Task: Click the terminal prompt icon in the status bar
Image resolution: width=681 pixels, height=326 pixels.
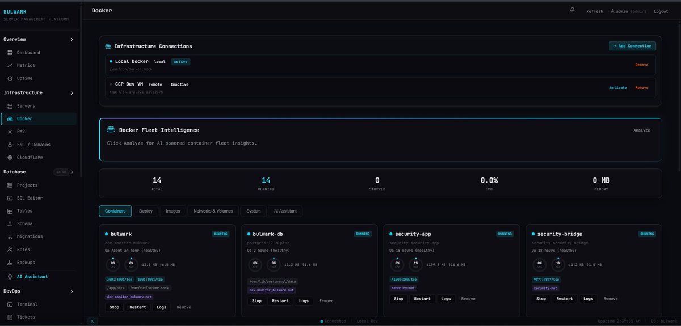Action: tap(93, 321)
